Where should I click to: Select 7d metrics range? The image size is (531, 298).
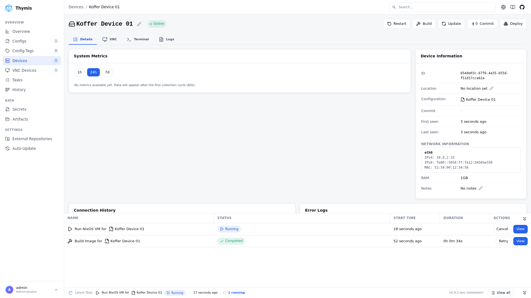click(x=107, y=72)
